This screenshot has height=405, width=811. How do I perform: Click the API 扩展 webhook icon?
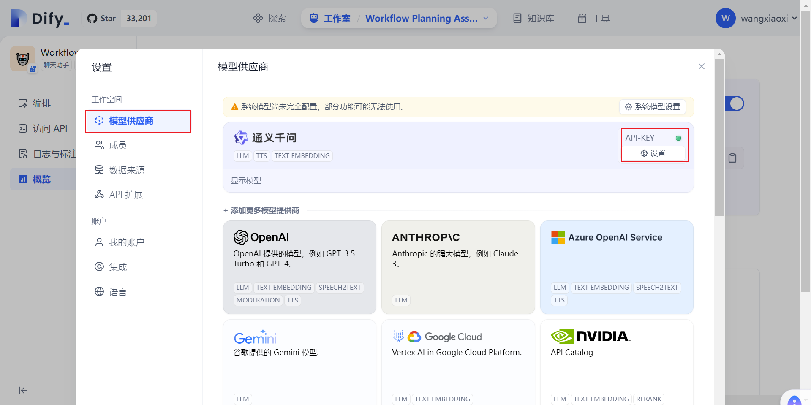click(99, 194)
